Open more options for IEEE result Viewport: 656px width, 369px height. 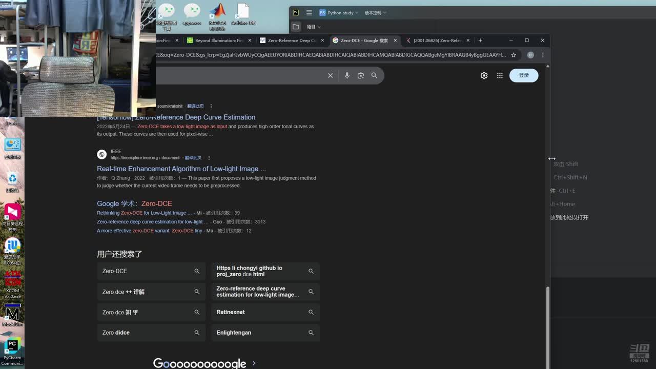pos(209,158)
